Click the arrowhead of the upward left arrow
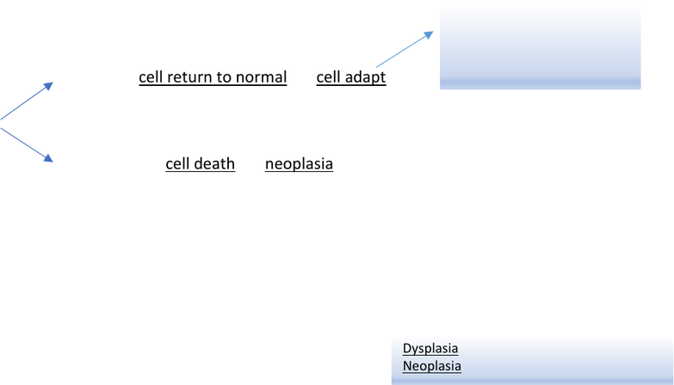Image resolution: width=674 pixels, height=385 pixels. point(48,86)
